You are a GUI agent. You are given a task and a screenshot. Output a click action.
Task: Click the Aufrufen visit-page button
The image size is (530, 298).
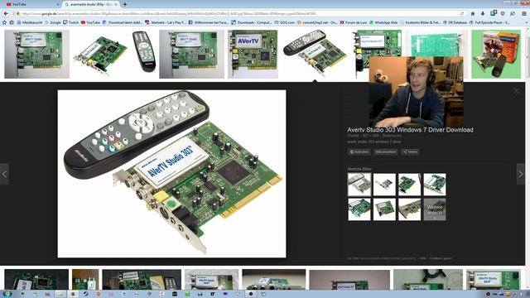coord(359,152)
